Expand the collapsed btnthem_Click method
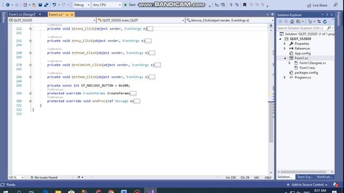Viewport: 344px width, 193px height. [30, 77]
